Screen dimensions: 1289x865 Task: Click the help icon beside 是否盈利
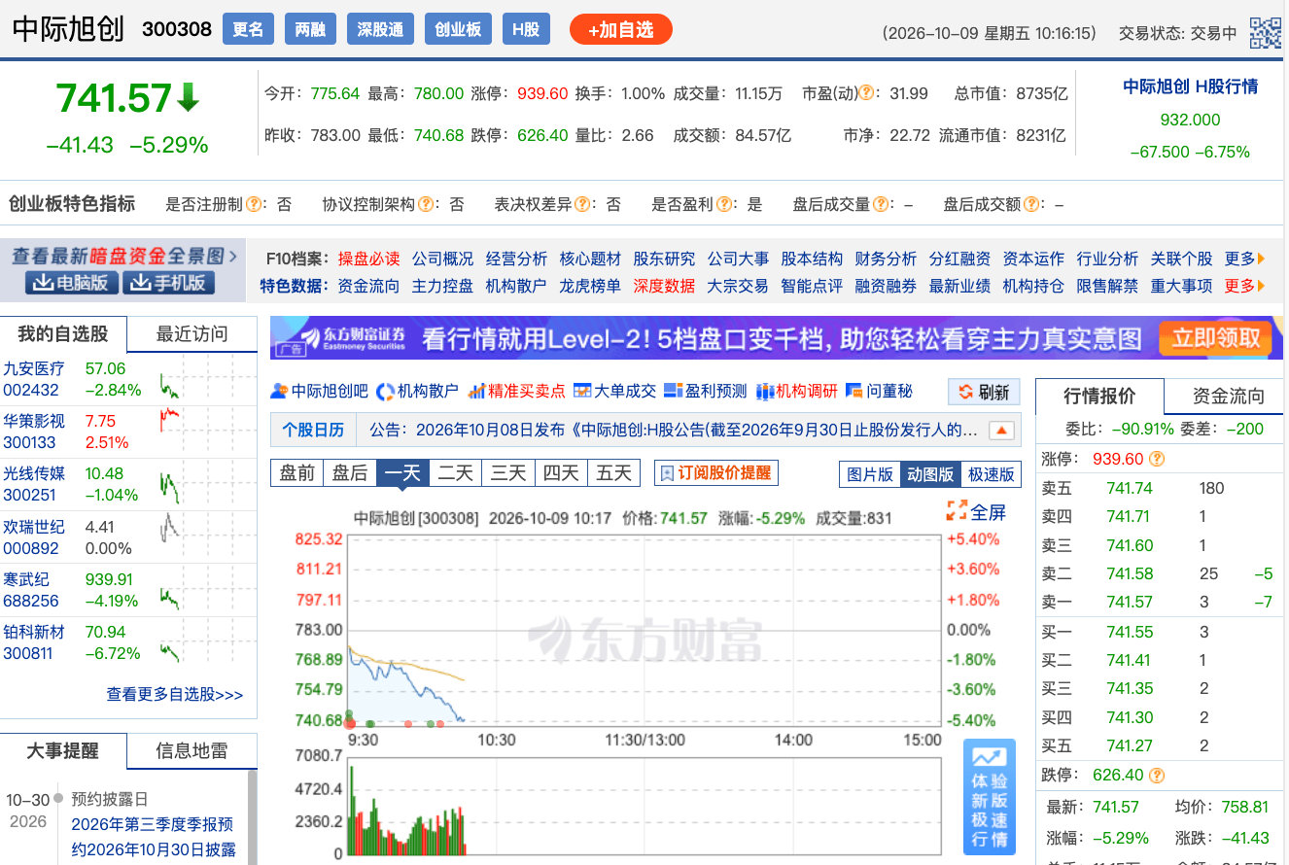point(722,204)
